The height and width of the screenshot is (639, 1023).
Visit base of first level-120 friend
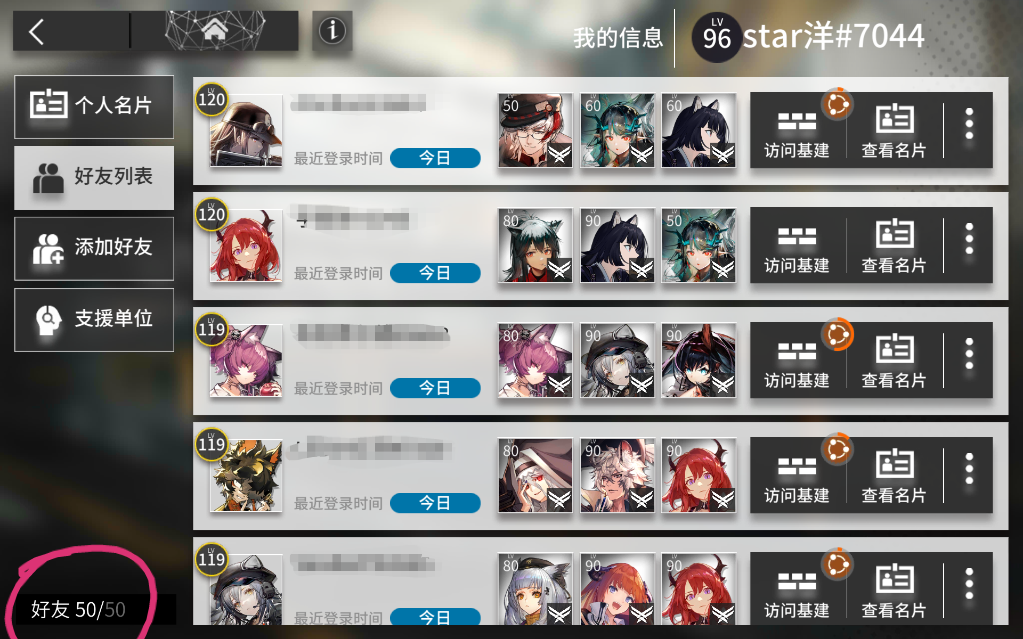tap(797, 130)
